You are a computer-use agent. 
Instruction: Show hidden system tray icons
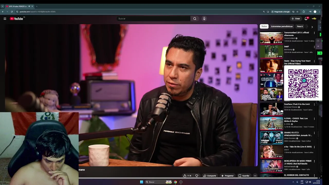(293, 182)
